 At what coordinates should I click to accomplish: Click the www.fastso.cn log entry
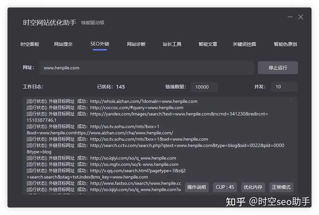[104, 183]
